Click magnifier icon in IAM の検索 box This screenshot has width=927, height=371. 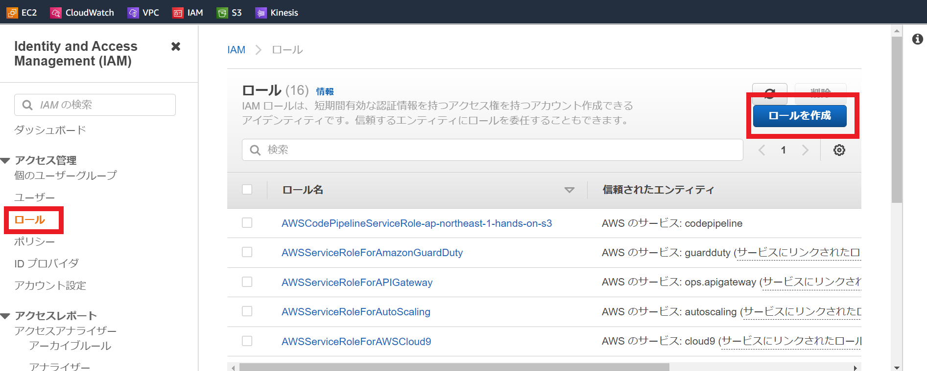(x=27, y=105)
